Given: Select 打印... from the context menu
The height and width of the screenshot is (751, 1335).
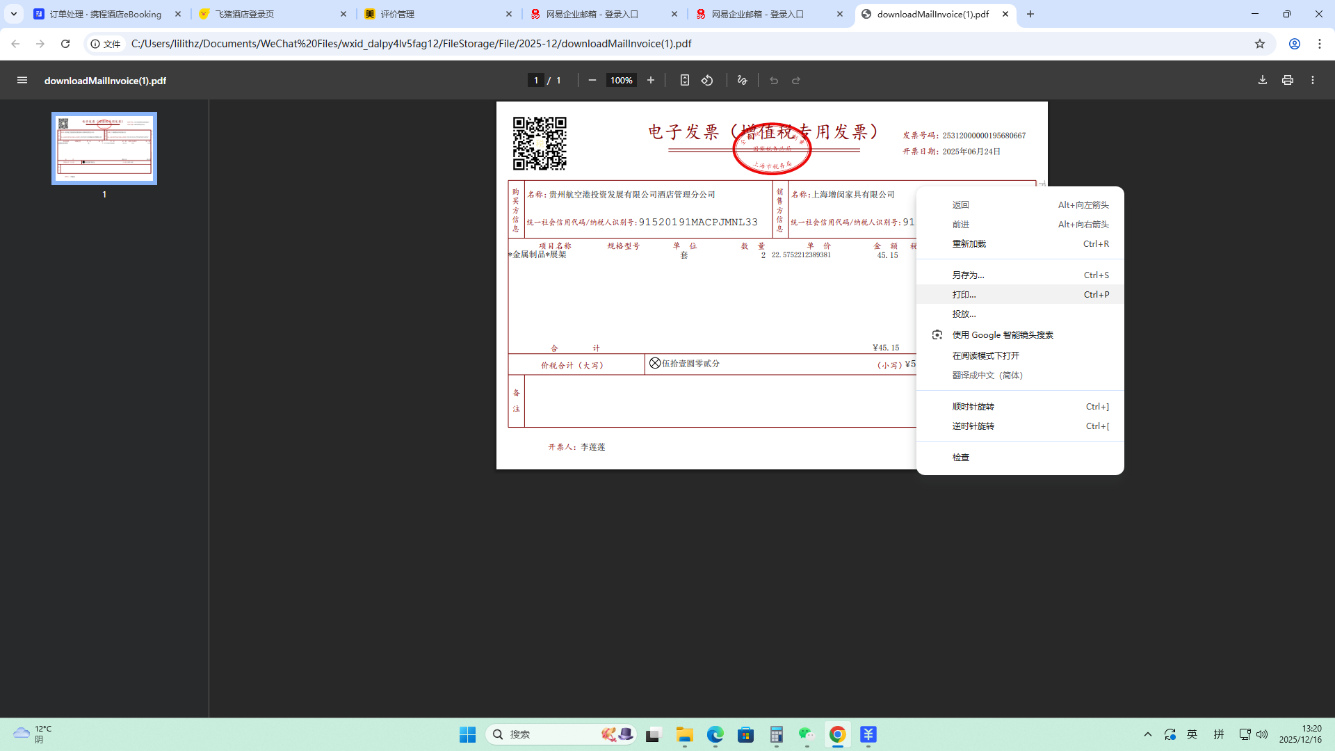Looking at the screenshot, I should click(x=964, y=295).
